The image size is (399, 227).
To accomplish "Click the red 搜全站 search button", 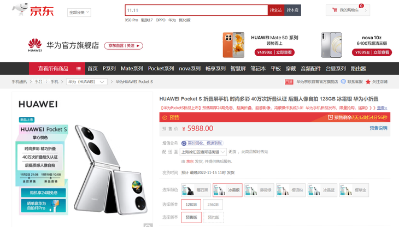I will (x=276, y=10).
